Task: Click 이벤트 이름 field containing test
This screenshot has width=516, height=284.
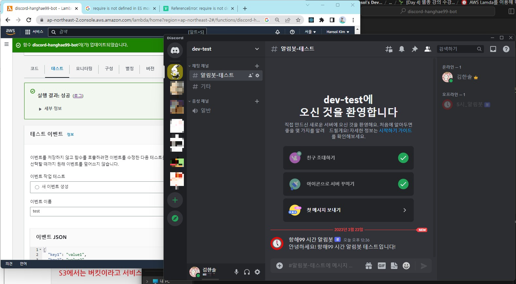Action: point(97,211)
